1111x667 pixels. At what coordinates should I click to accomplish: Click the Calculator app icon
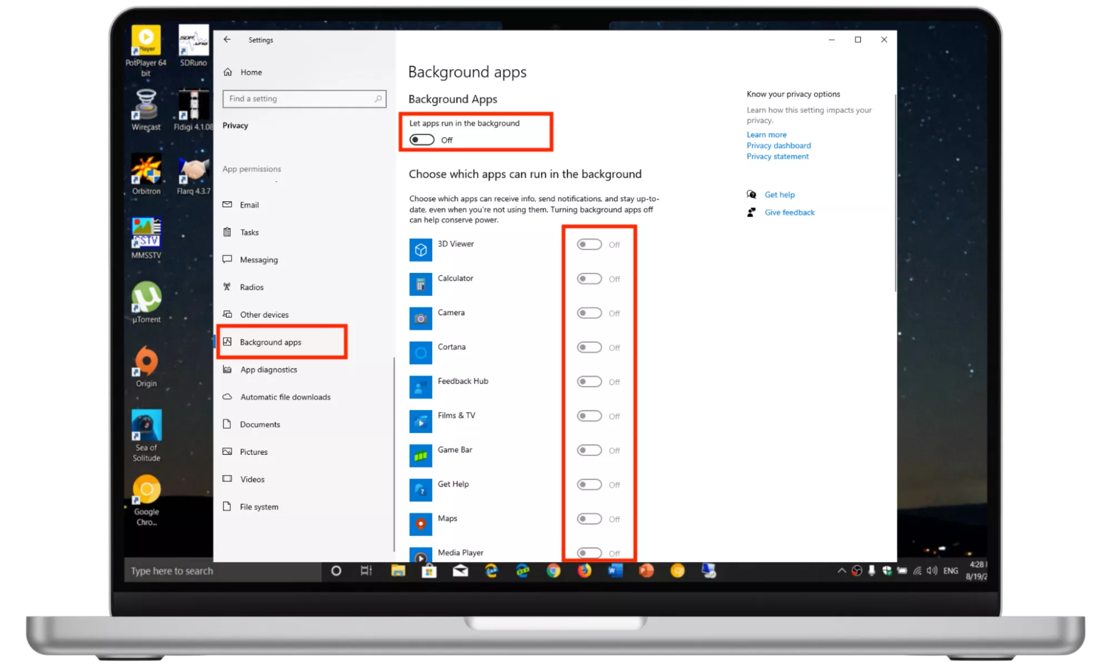coord(421,284)
